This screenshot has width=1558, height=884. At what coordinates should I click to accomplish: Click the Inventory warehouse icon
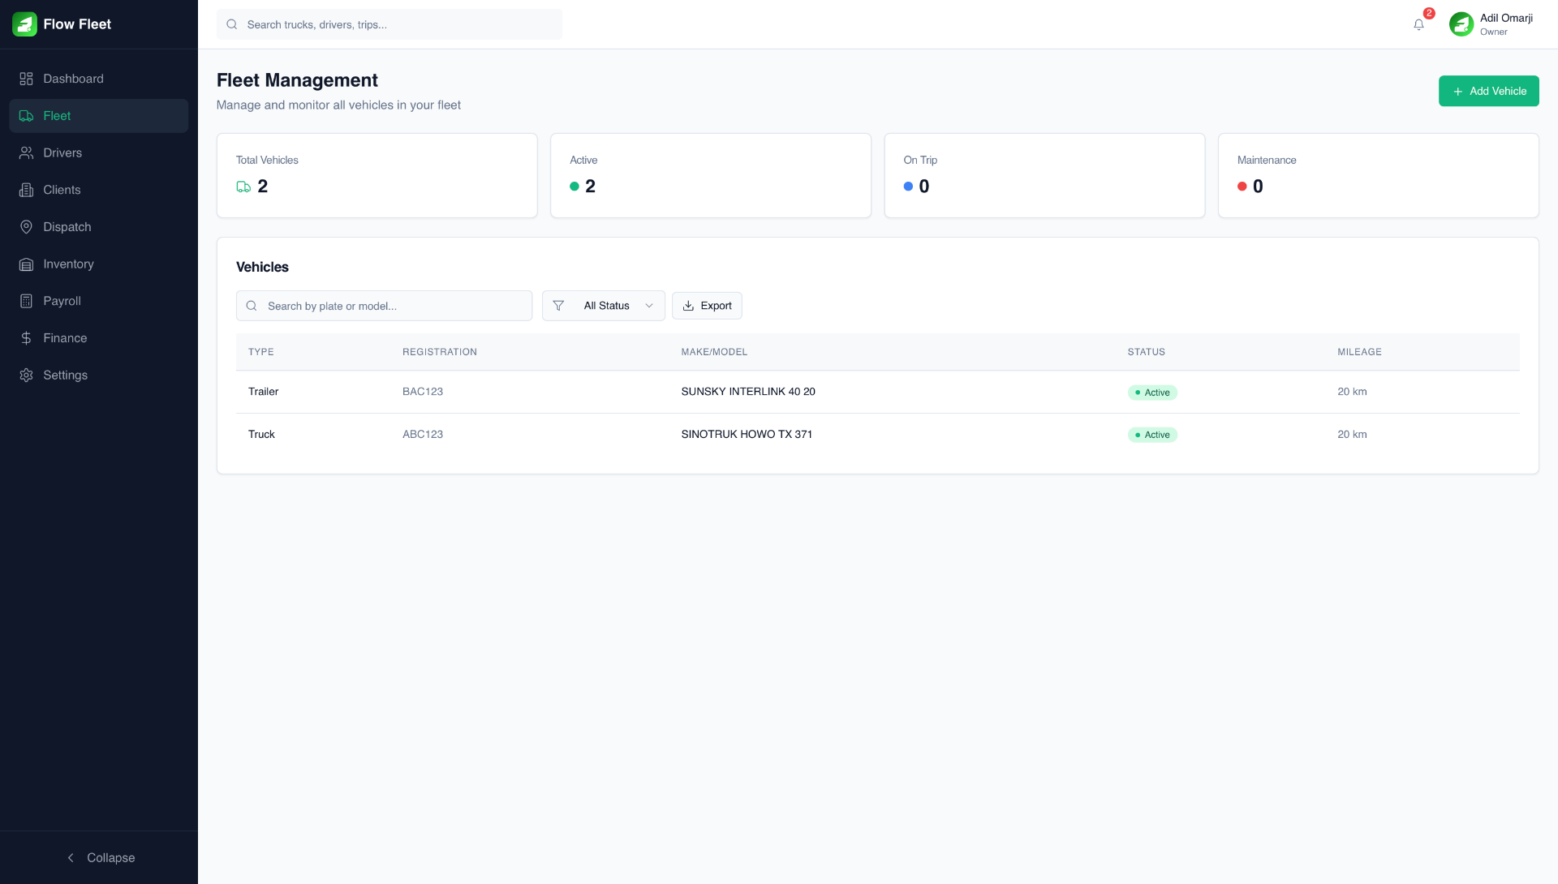26,264
